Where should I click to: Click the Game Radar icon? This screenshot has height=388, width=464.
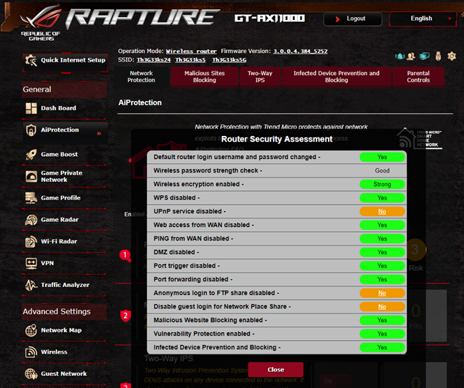click(31, 220)
